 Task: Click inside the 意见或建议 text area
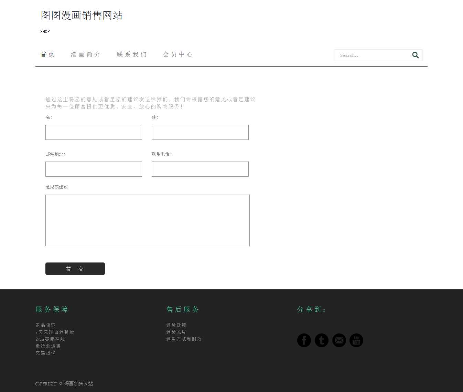pos(147,220)
